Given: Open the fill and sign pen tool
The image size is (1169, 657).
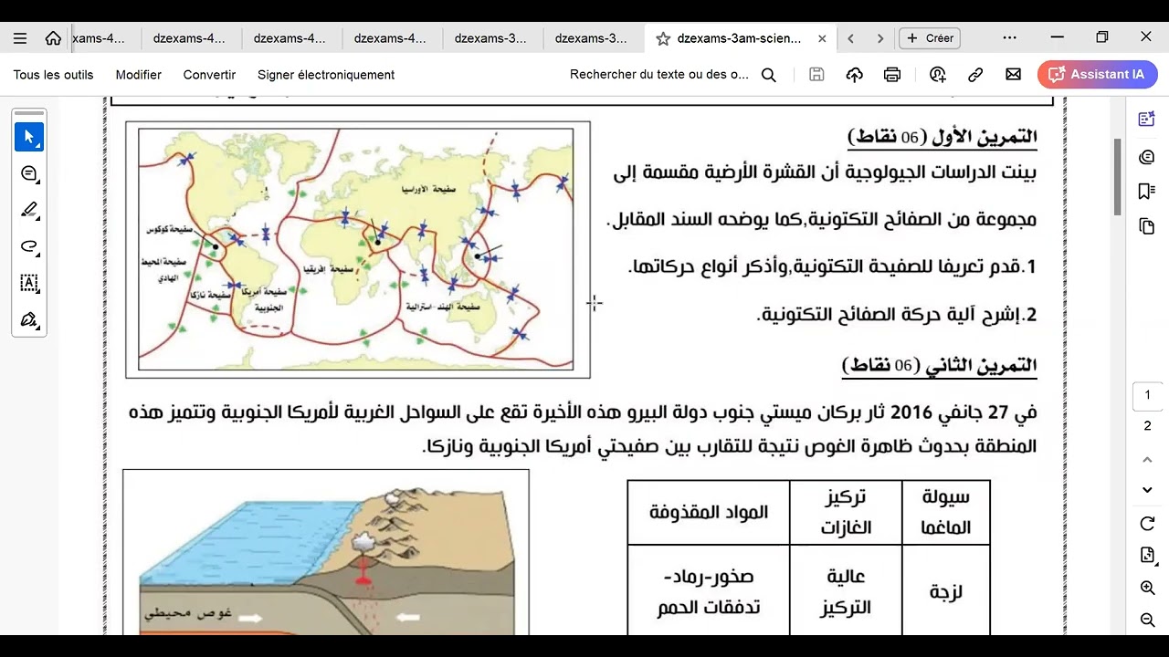Looking at the screenshot, I should pos(29,319).
